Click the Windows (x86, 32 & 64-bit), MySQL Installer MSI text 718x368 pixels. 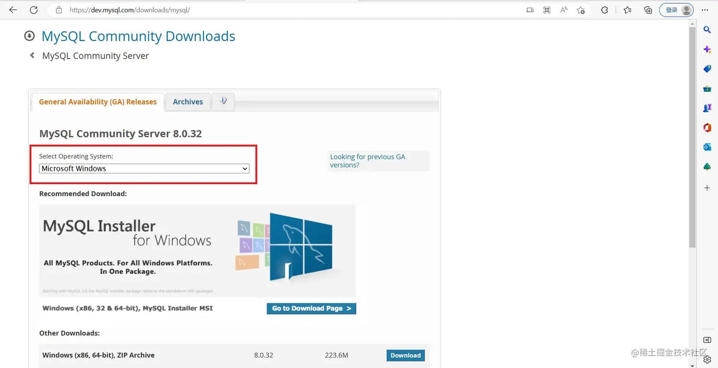click(x=128, y=308)
